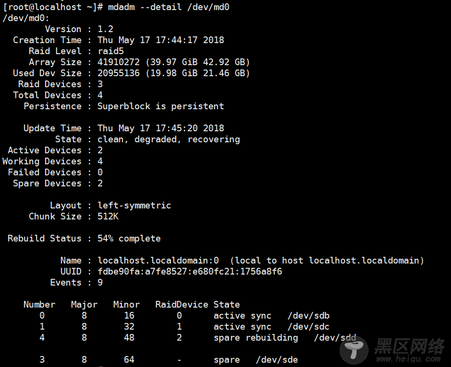Click the Name value 'localhost.localdomain:0'
This screenshot has height=367, width=451.
click(x=158, y=261)
